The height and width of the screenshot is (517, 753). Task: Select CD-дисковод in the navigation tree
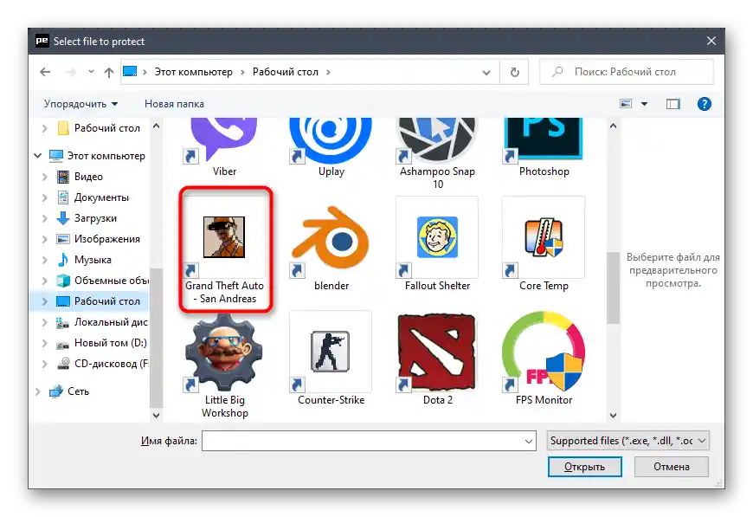pyautogui.click(x=102, y=364)
